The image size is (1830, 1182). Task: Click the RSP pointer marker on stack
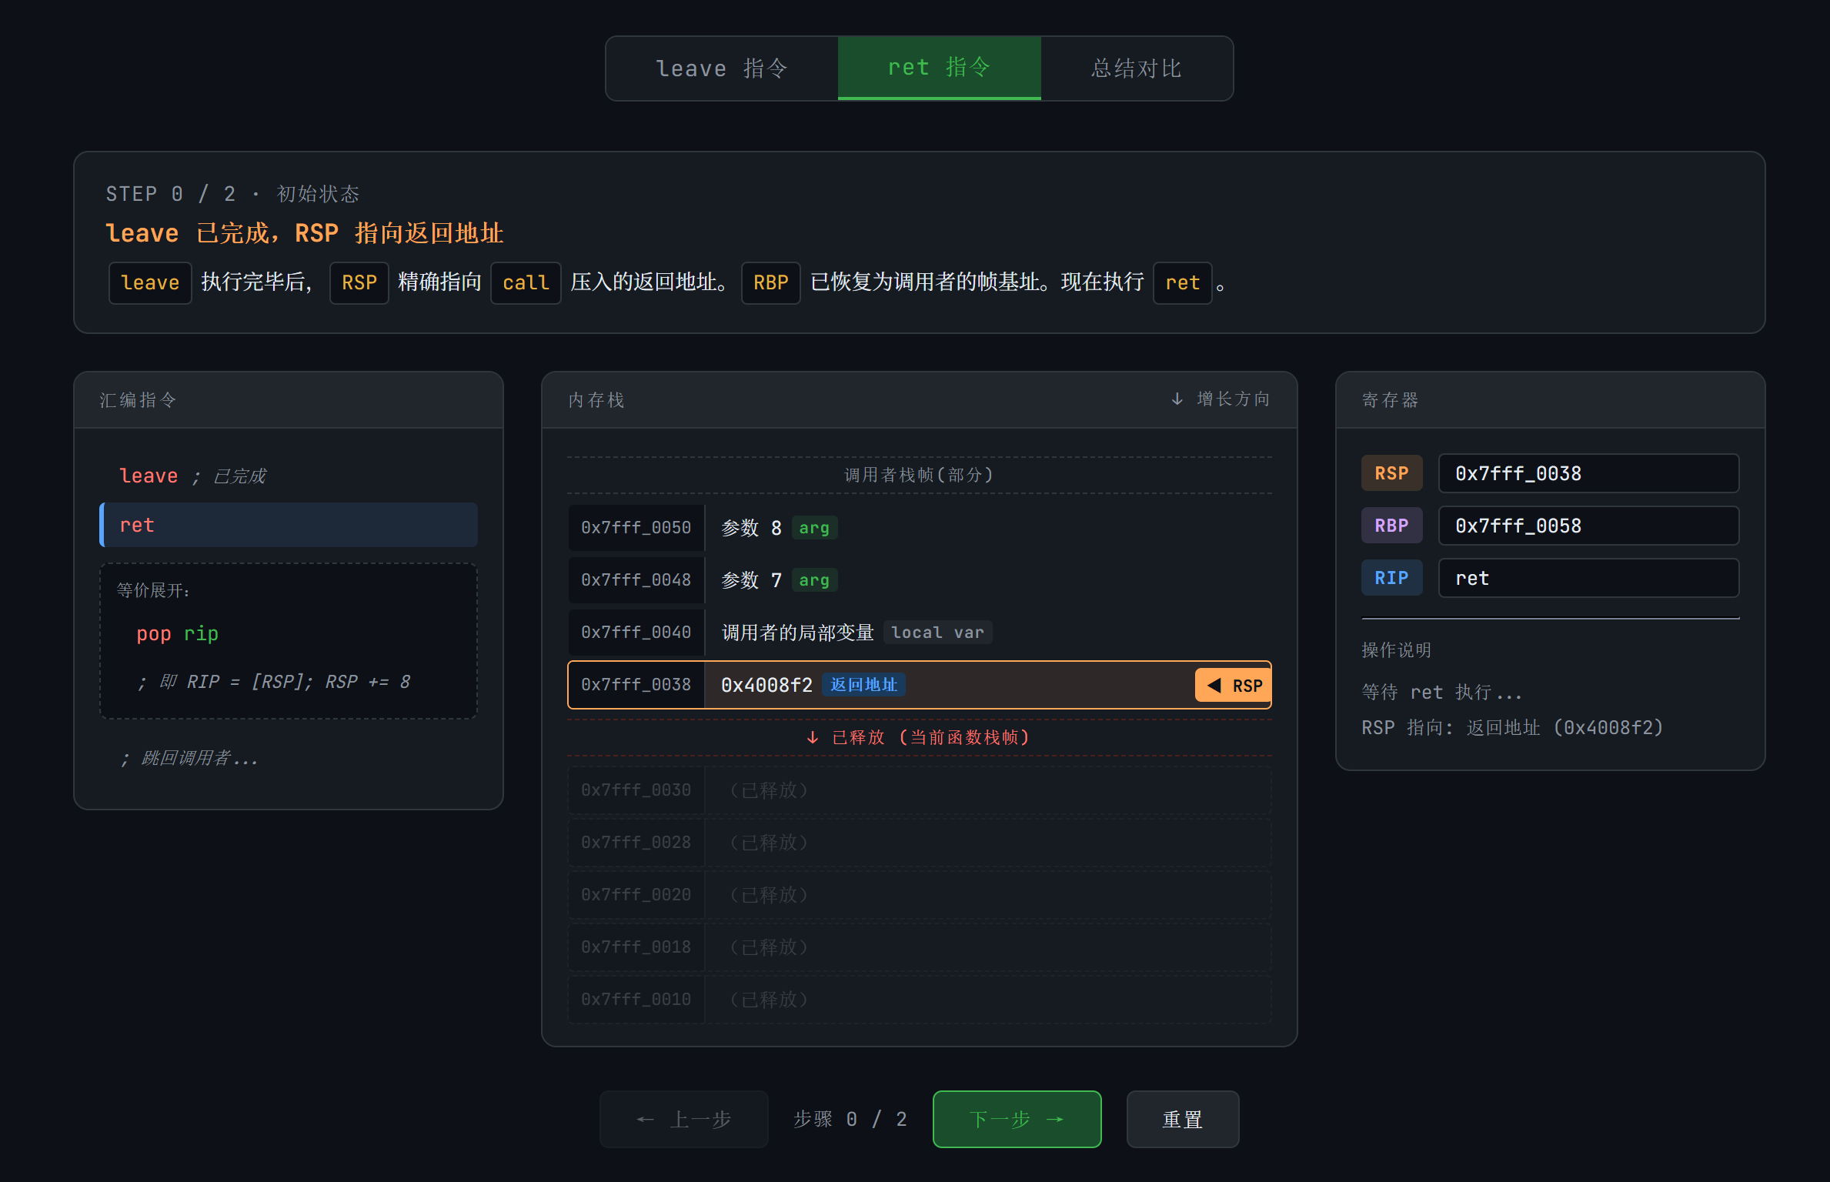tap(1233, 686)
